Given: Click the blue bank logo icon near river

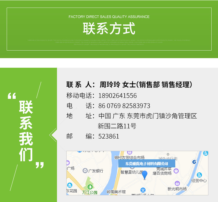Looking at the screenshot, I should tap(194, 162).
